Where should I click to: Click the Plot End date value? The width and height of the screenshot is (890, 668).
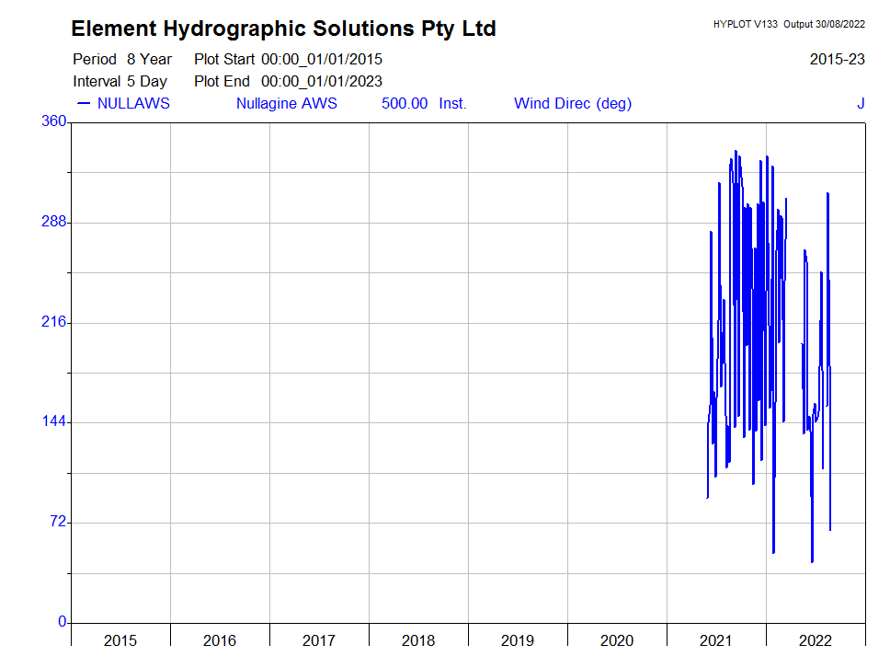click(x=322, y=81)
